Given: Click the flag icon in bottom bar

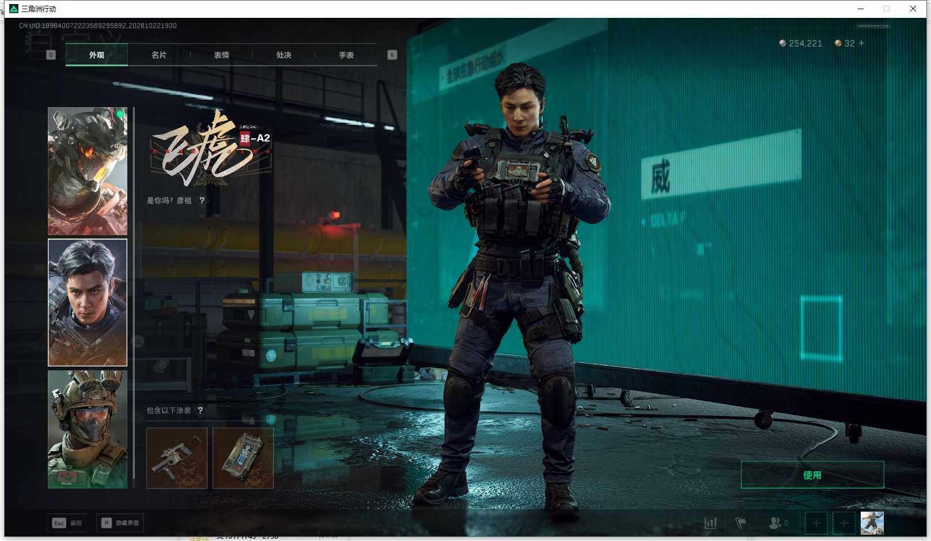Looking at the screenshot, I should click(x=741, y=523).
